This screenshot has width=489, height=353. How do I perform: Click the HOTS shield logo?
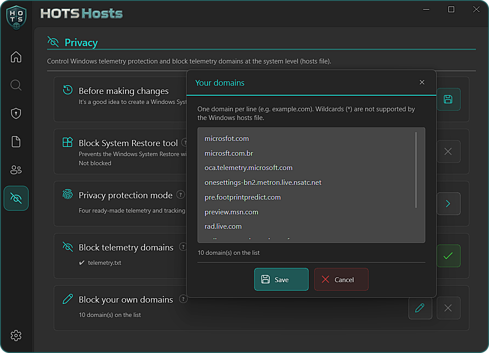[x=16, y=17]
